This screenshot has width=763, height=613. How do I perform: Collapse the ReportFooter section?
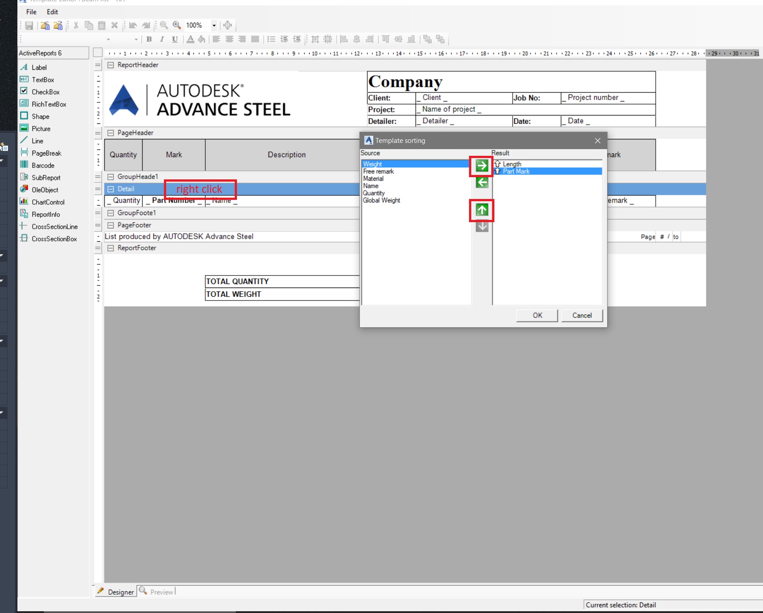click(110, 248)
